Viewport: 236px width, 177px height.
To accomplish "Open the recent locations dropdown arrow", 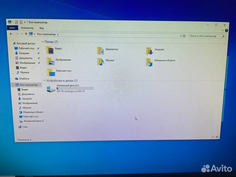I will pyautogui.click(x=22, y=34).
